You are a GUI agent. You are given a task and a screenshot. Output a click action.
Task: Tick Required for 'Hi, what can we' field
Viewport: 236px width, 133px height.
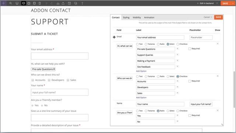coord(190,49)
